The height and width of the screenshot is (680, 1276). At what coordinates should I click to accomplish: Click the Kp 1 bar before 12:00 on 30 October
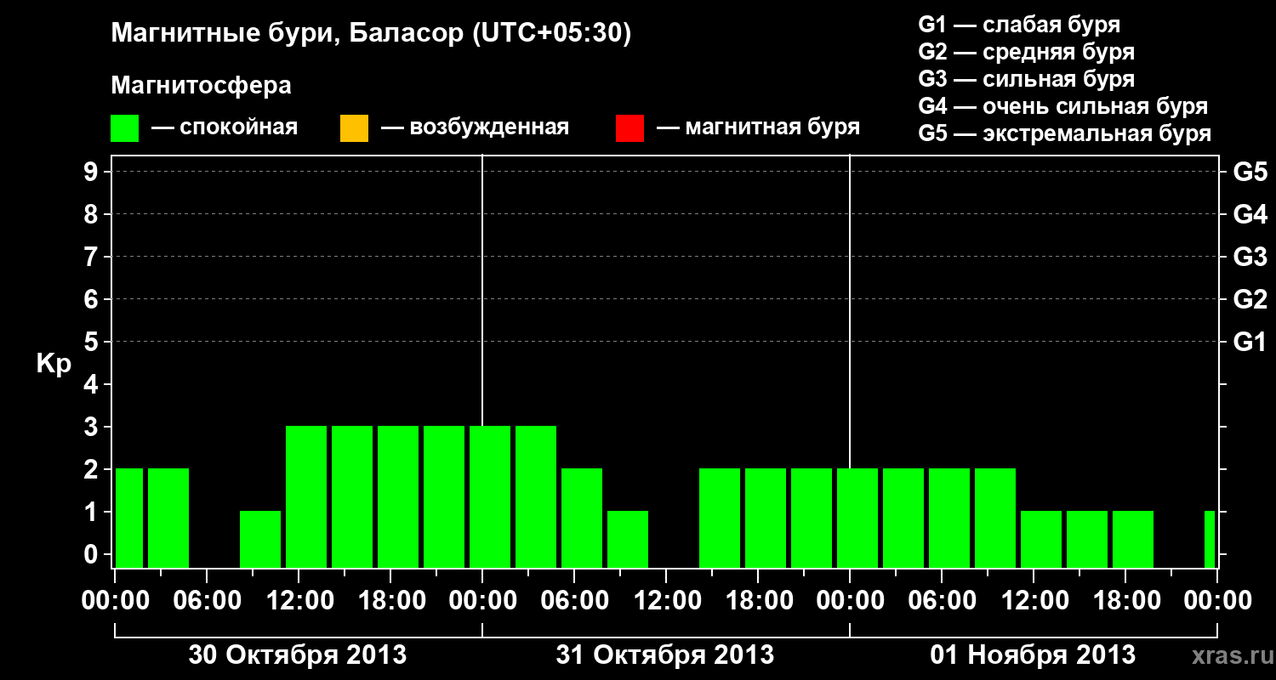click(260, 539)
